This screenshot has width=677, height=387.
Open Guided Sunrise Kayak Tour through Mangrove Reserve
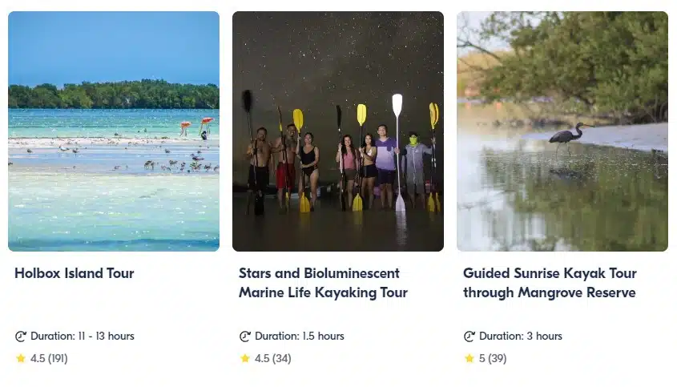tap(550, 283)
